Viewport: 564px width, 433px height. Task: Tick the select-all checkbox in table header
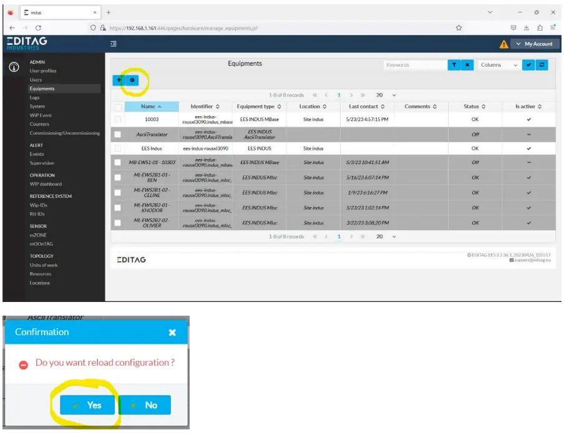pos(118,107)
